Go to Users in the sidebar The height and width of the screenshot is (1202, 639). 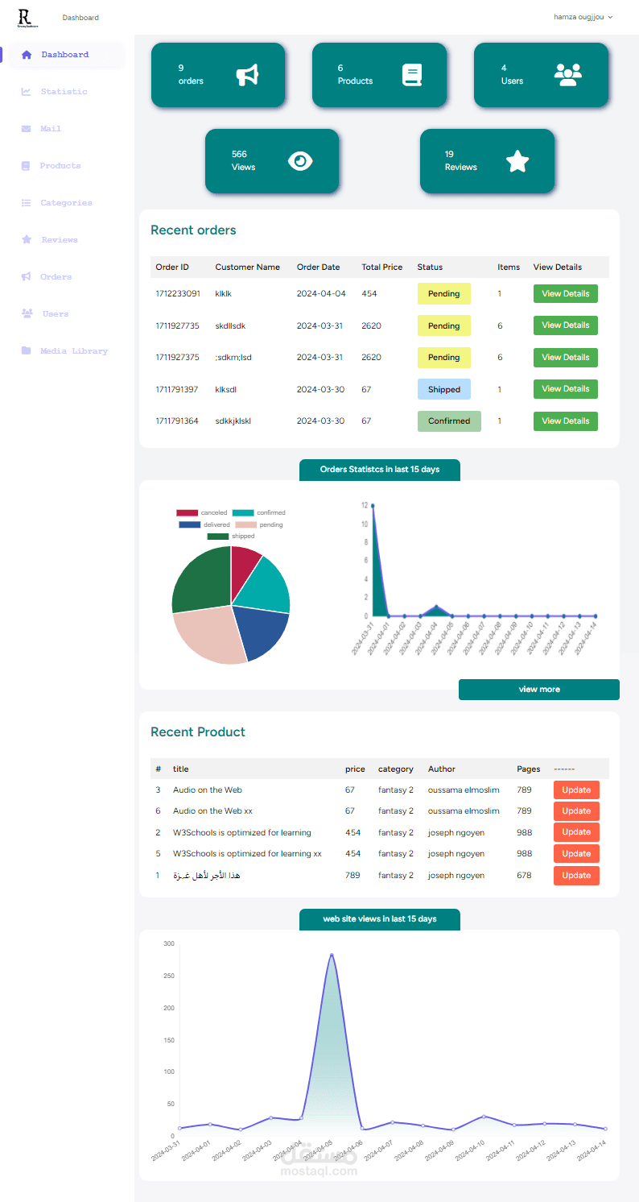pos(56,314)
